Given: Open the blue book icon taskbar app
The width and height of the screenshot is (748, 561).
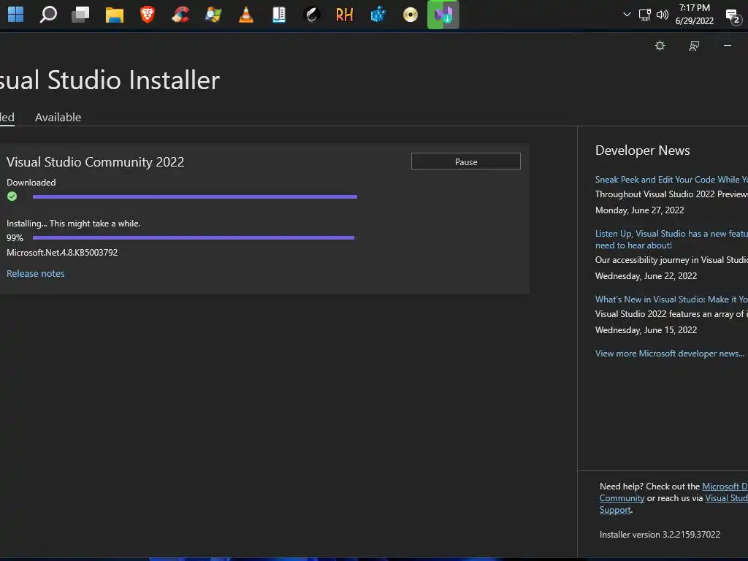Looking at the screenshot, I should tap(279, 15).
